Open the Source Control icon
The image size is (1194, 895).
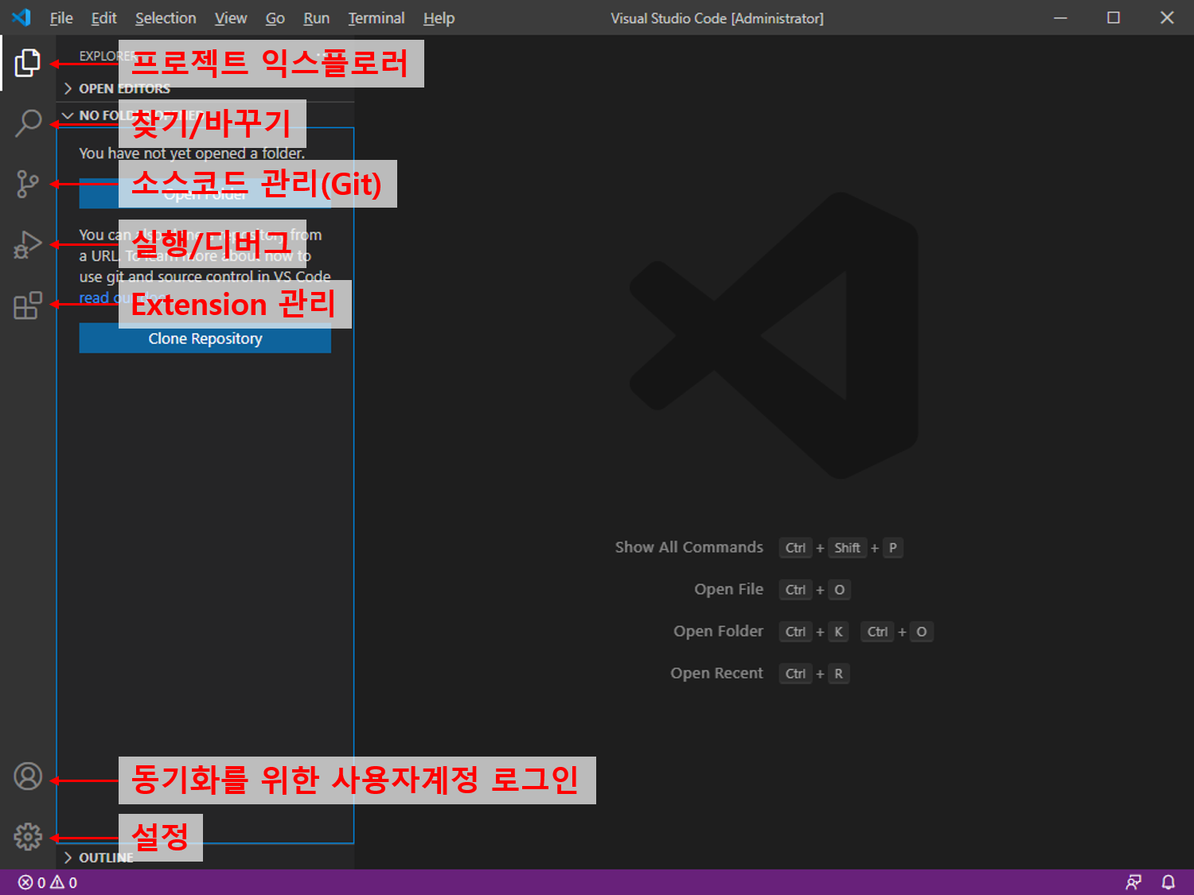coord(27,184)
